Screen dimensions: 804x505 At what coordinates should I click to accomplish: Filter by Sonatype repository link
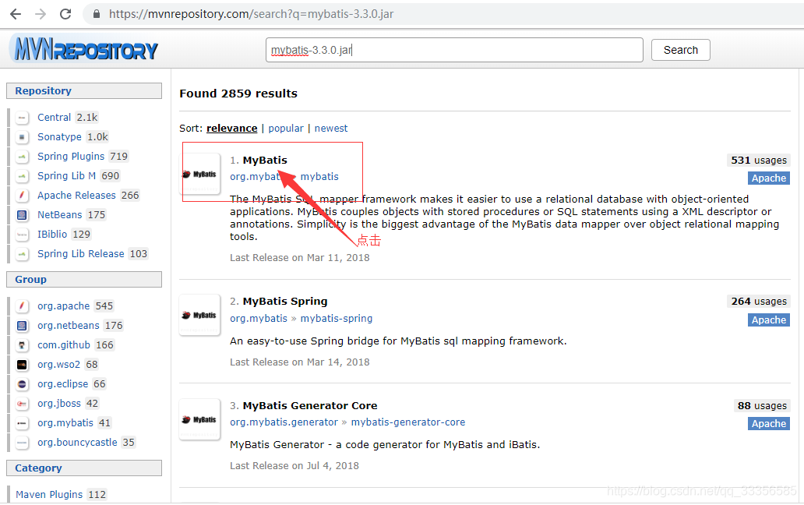coord(59,137)
